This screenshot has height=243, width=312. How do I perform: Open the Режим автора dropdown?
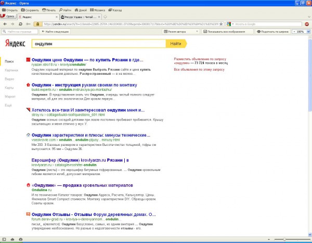tap(180, 32)
